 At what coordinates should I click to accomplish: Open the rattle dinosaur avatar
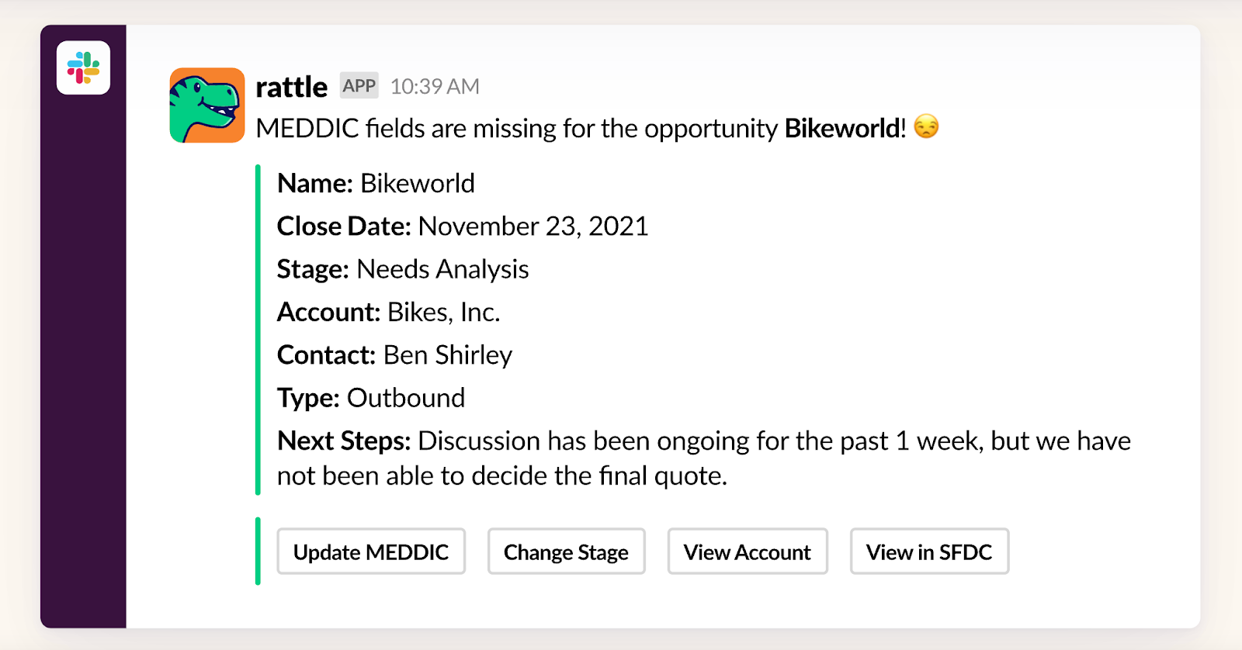pyautogui.click(x=207, y=105)
